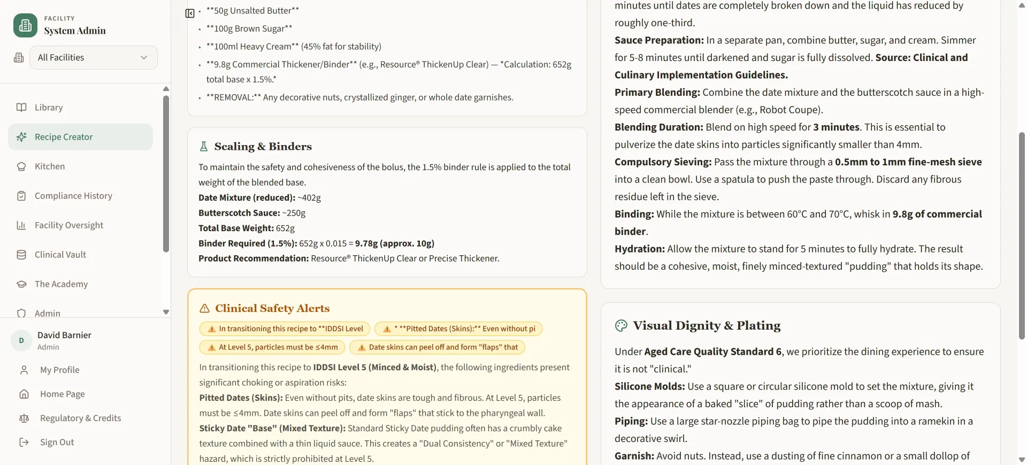Click the '50g Unsalted Butter' ingredient
The image size is (1027, 465).
coord(252,11)
